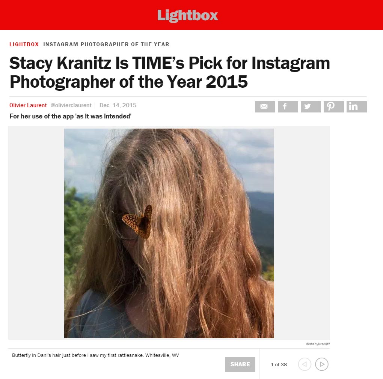Pin the article on Pinterest

[334, 106]
